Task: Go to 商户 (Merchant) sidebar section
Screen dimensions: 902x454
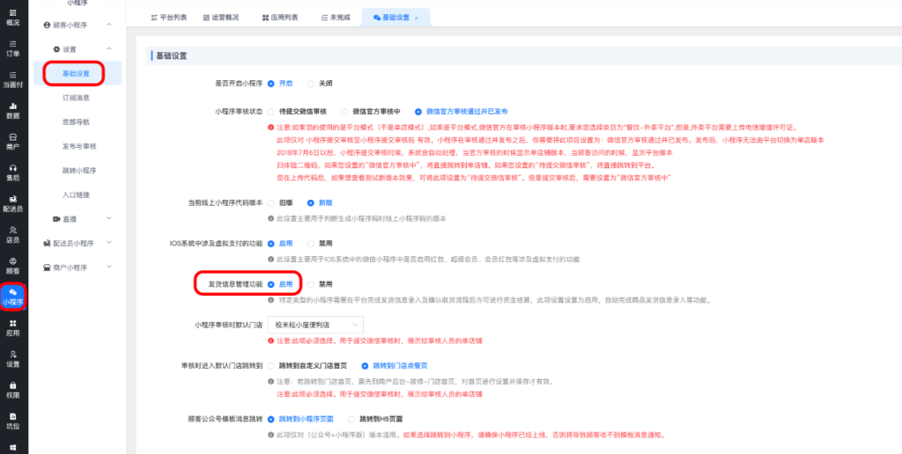Action: [x=13, y=141]
